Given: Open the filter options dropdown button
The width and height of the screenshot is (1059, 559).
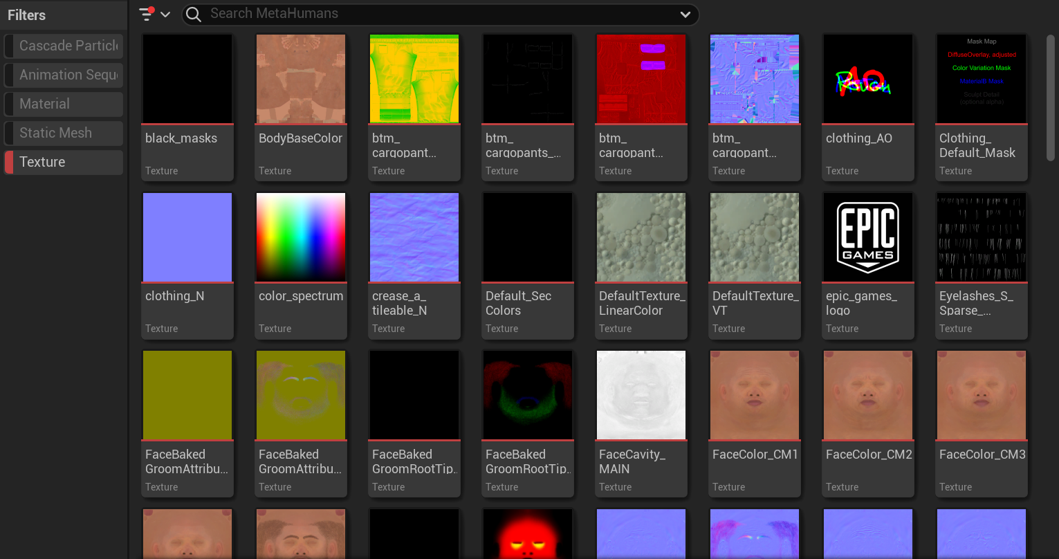Looking at the screenshot, I should click(154, 14).
